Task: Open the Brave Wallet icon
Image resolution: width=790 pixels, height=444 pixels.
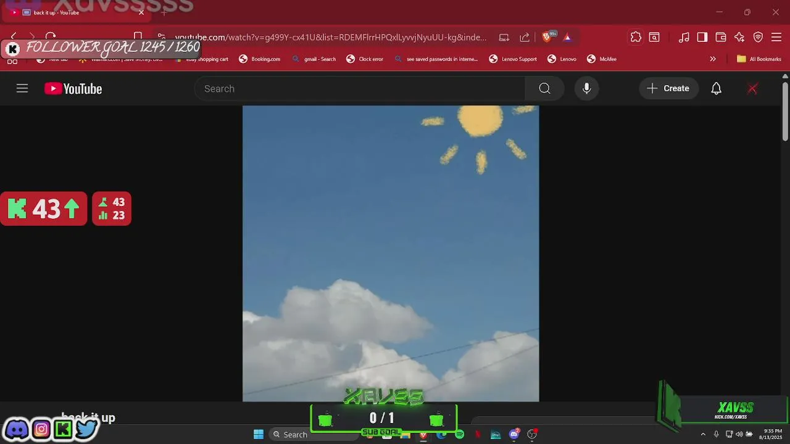Action: pos(721,37)
